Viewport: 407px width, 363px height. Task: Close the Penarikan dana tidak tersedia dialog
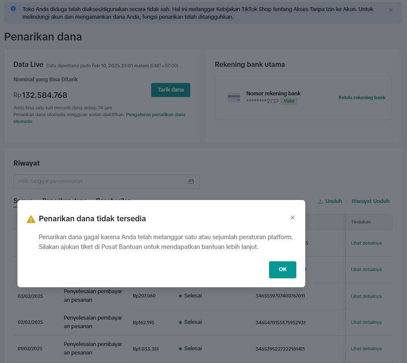tap(292, 217)
